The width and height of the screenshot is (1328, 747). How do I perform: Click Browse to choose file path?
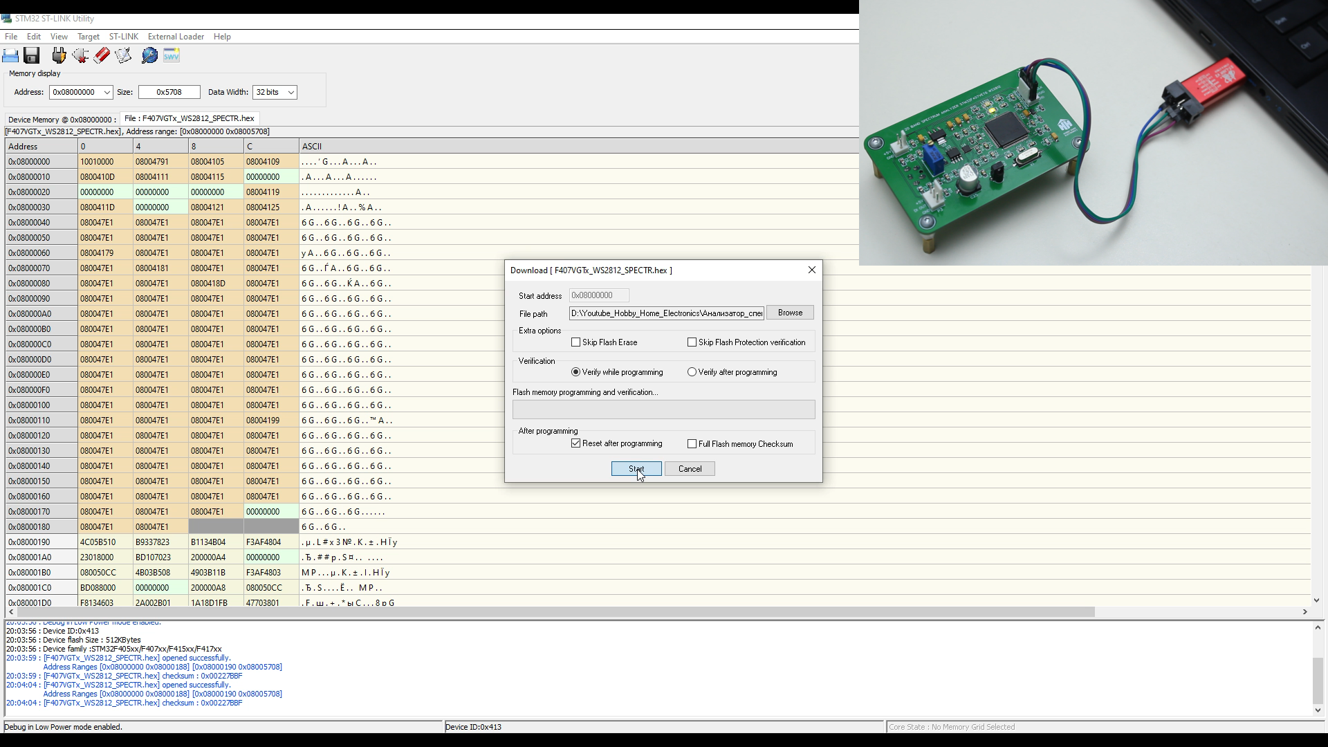click(x=790, y=313)
